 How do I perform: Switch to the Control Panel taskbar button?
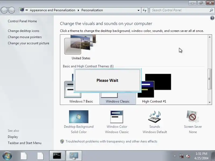(x=74, y=156)
